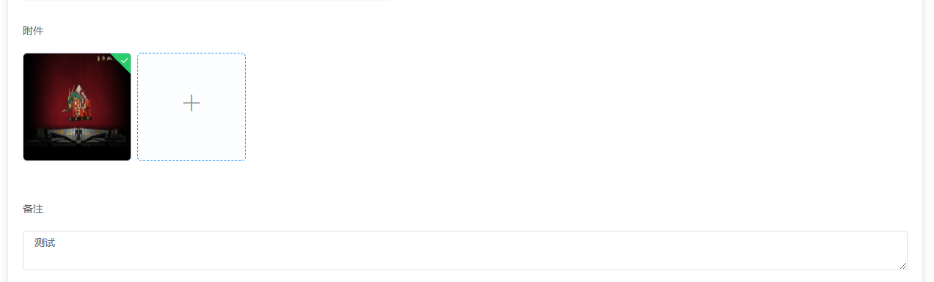934x282 pixels.
Task: Click the green checkmark badge on thumbnail
Action: pos(125,60)
